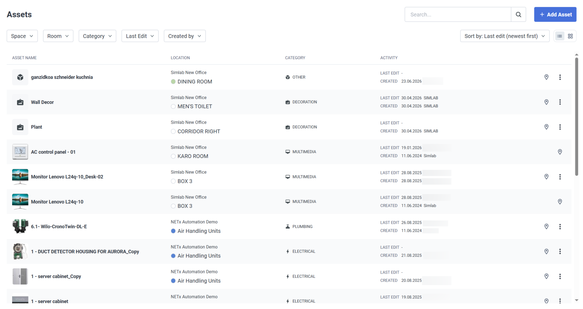
Task: Click the empty dot beside KARO ROOM
Action: (173, 156)
